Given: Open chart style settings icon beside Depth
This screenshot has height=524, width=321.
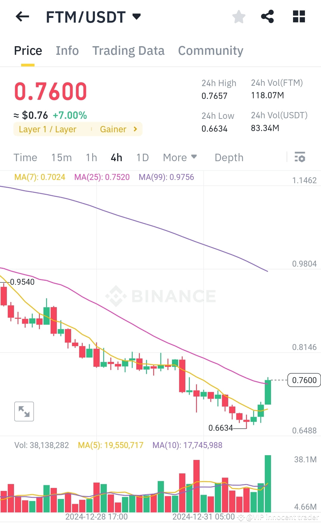Looking at the screenshot, I should [x=300, y=157].
